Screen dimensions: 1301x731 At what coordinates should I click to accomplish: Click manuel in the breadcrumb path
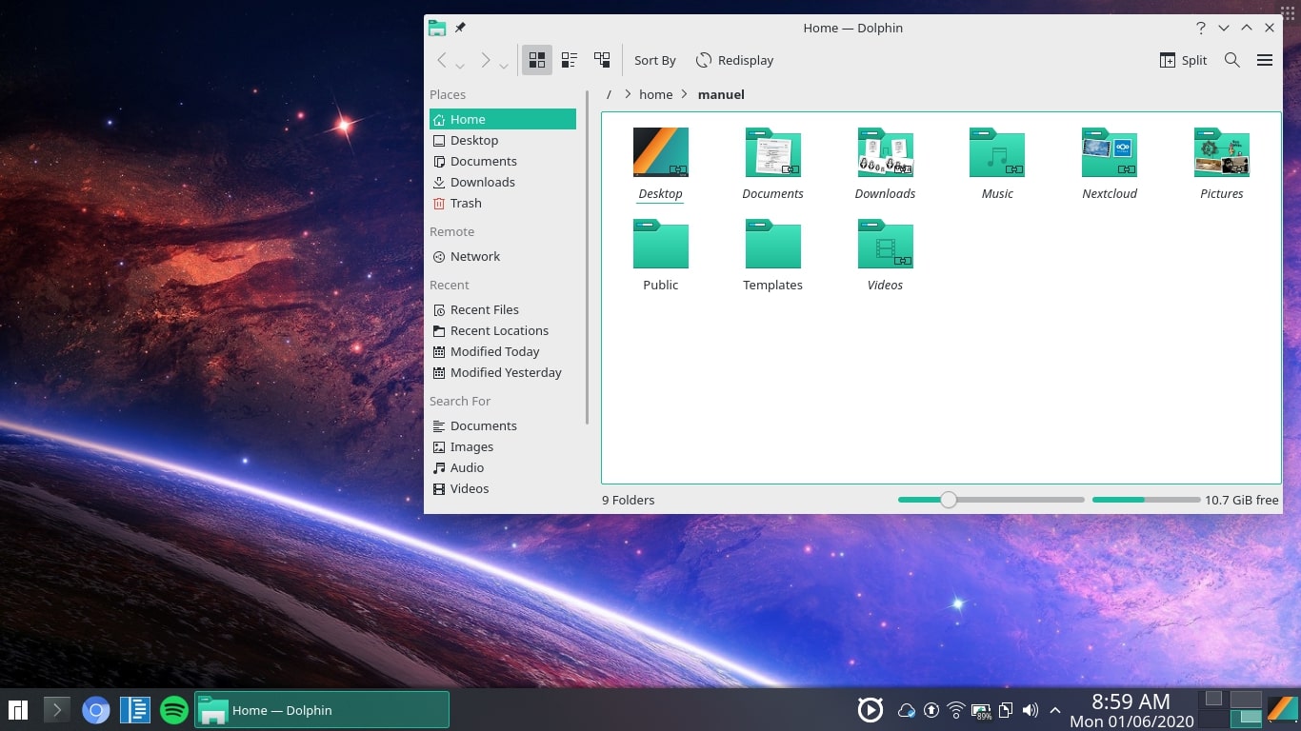click(x=721, y=94)
